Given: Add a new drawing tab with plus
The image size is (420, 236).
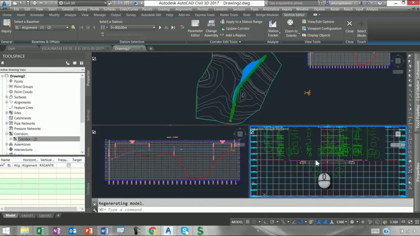Looking at the screenshot, I should pyautogui.click(x=151, y=49).
